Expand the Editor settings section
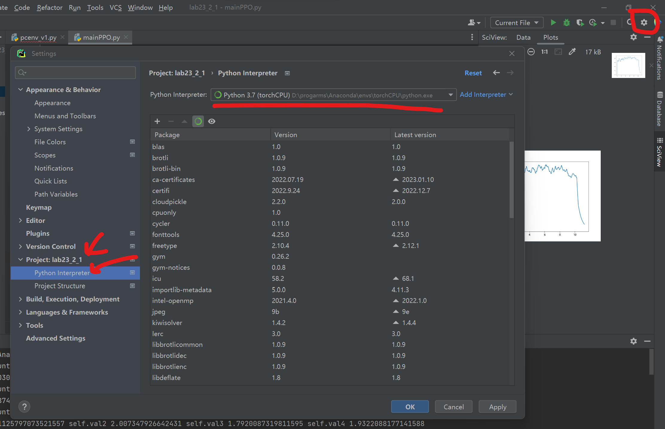 pos(20,220)
